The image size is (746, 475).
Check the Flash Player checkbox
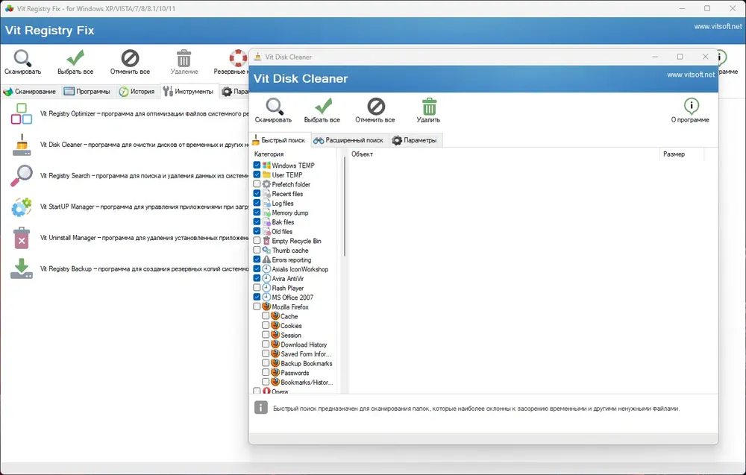click(257, 288)
